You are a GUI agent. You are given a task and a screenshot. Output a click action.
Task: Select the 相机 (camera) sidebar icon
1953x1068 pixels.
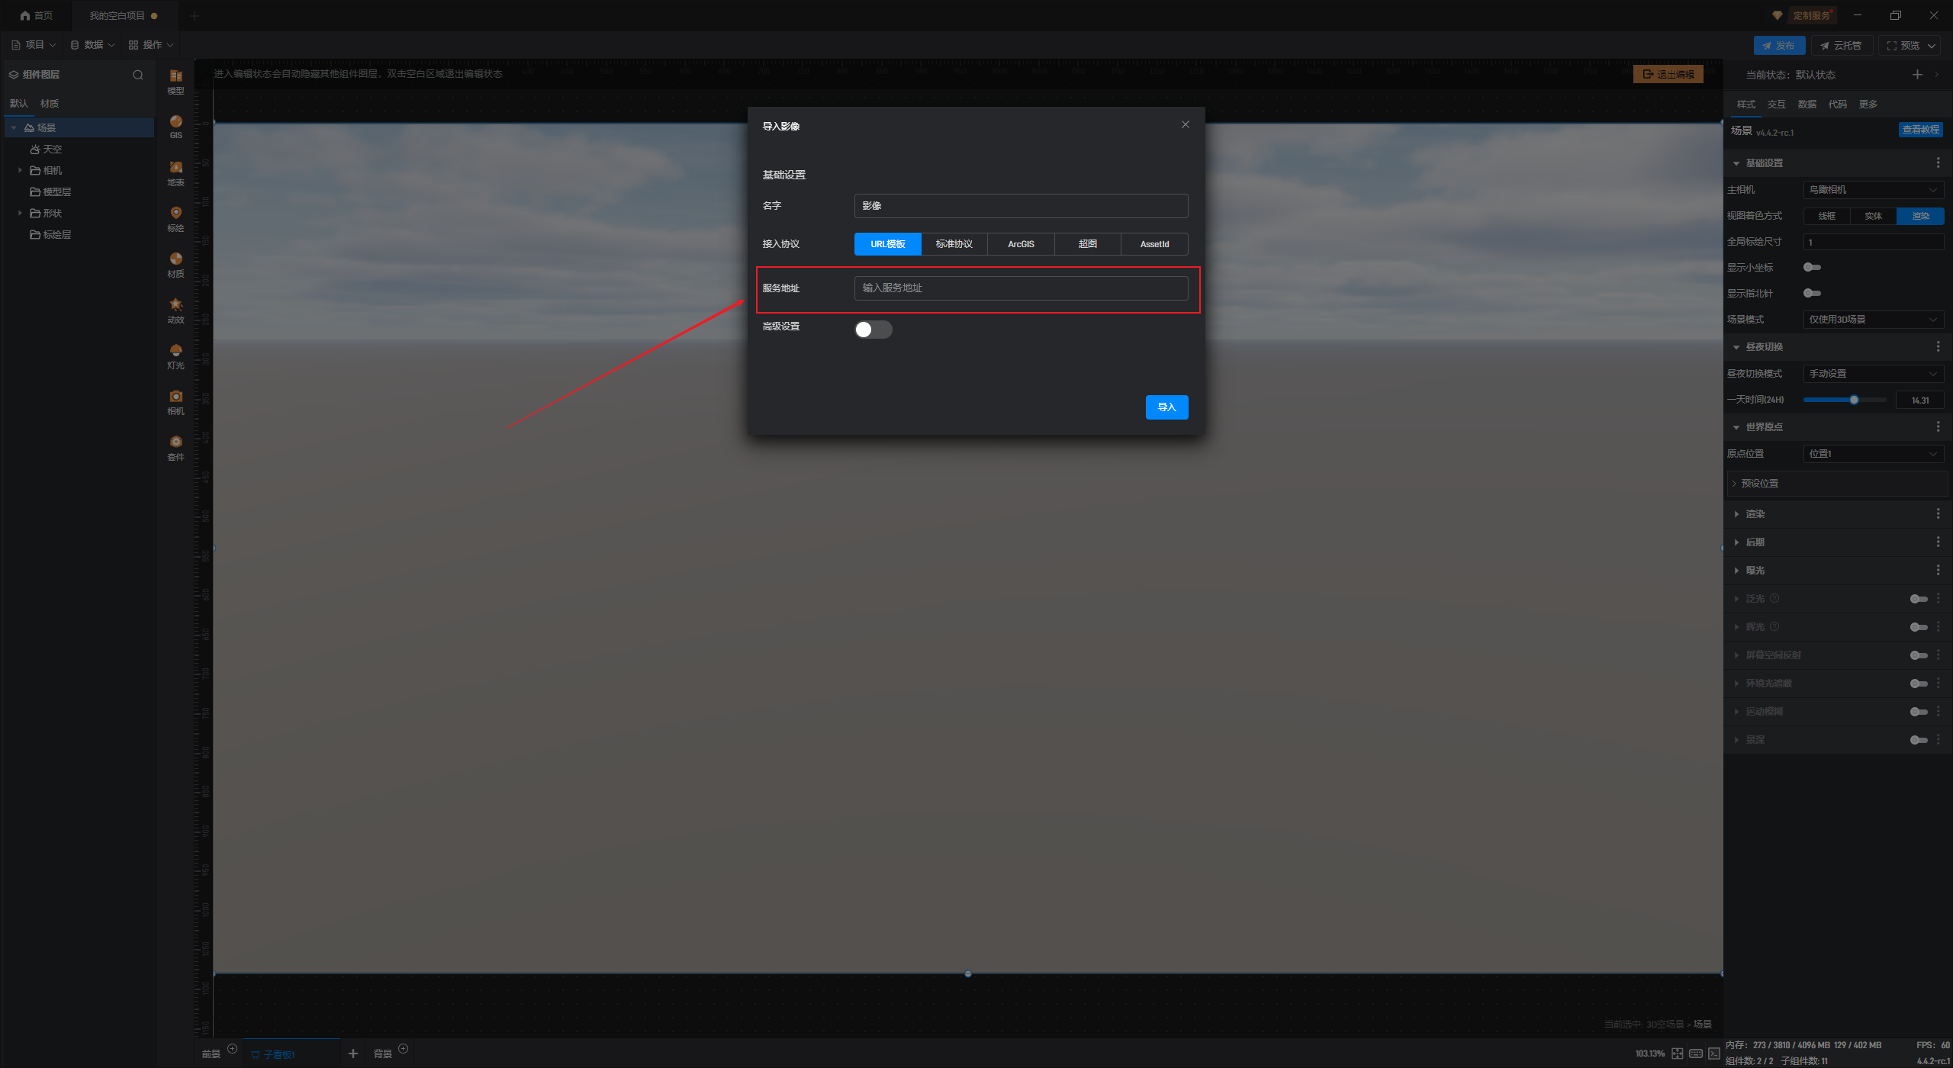click(x=175, y=400)
